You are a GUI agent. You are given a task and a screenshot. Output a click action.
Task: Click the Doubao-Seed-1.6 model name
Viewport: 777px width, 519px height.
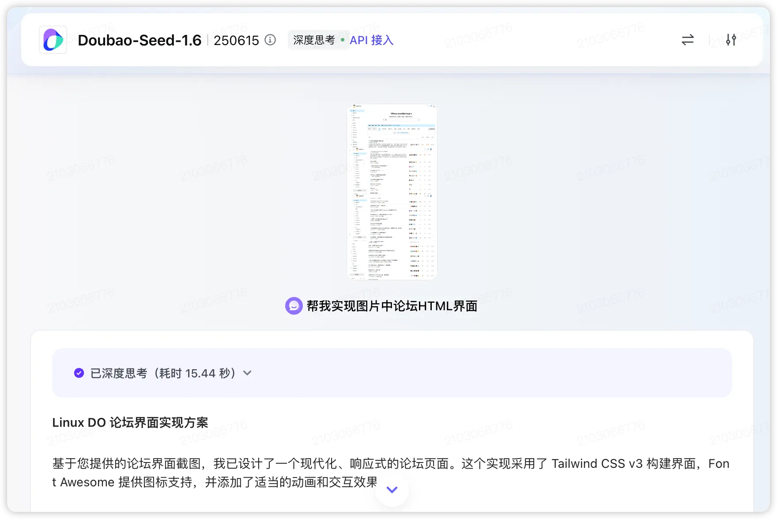coord(140,40)
